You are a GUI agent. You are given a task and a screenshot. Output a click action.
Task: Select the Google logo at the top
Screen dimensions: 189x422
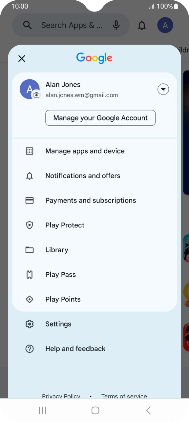point(94,58)
